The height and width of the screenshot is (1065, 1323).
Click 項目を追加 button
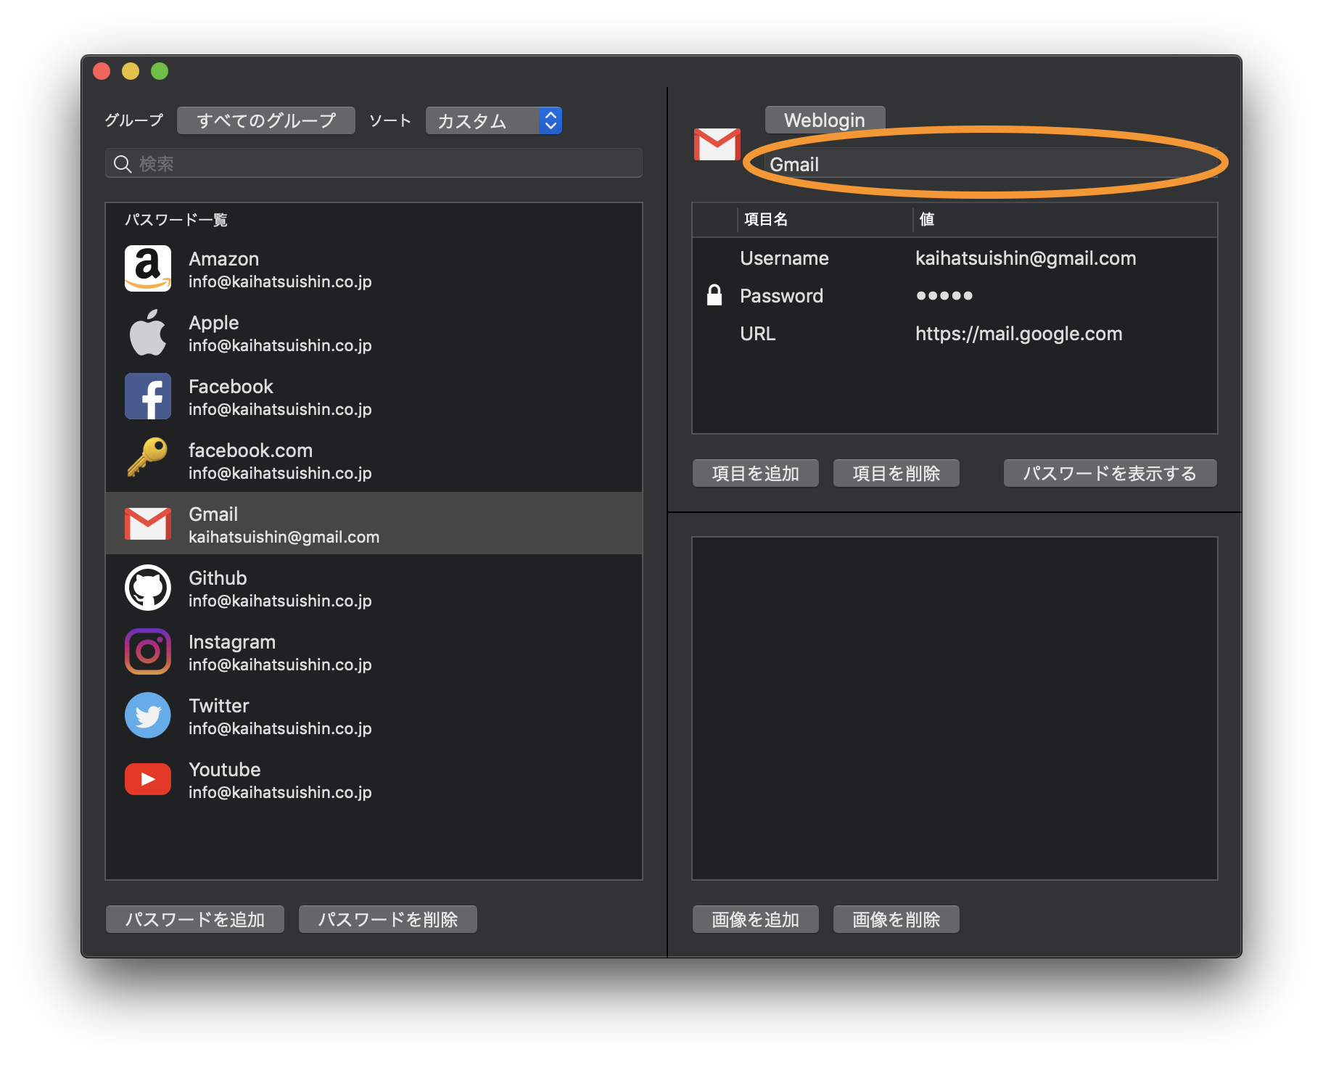point(756,473)
